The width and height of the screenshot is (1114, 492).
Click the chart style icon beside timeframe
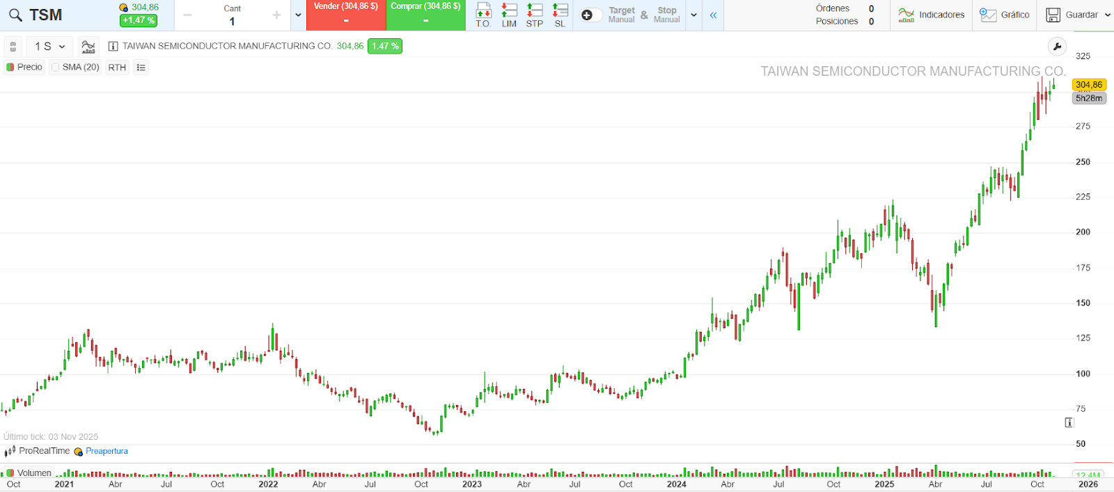[x=88, y=47]
